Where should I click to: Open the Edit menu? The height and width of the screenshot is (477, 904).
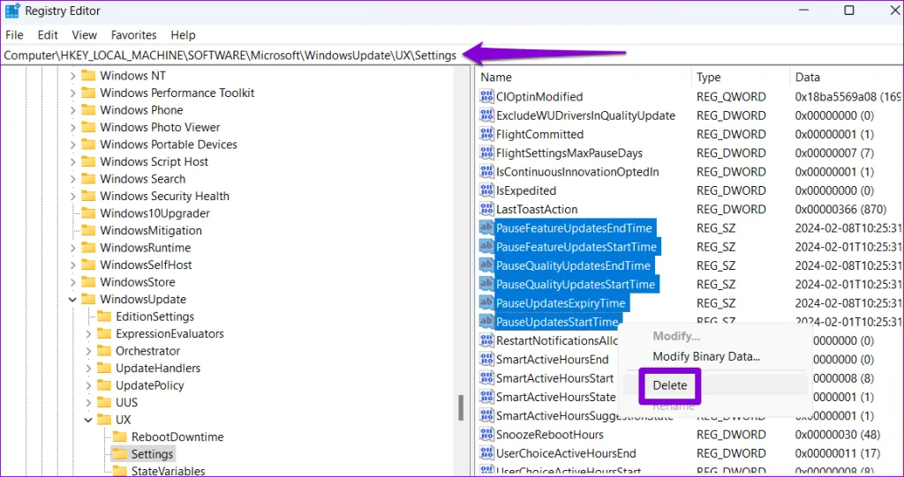(48, 35)
